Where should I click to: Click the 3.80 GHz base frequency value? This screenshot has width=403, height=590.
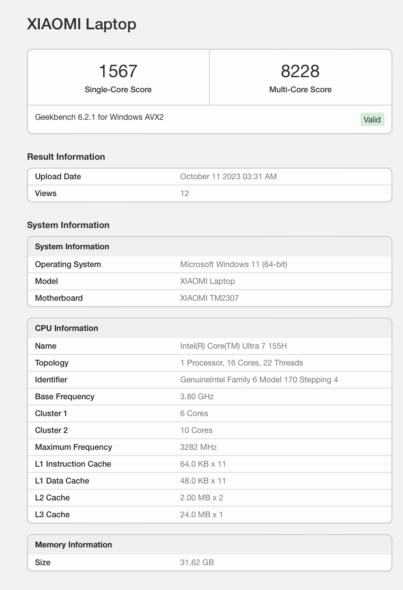pos(197,397)
